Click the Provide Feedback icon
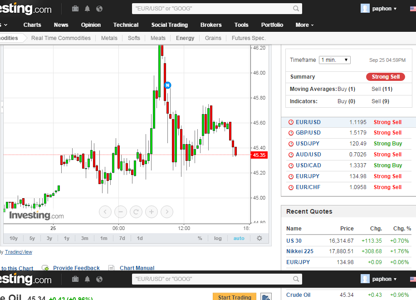 [x=45, y=268]
